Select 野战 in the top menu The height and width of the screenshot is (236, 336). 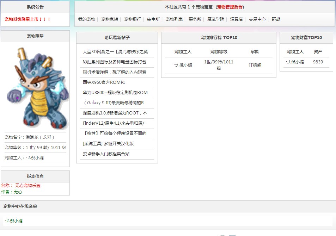click(276, 19)
